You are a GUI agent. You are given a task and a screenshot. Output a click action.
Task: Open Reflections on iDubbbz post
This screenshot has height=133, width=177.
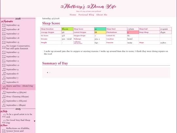coord(18,130)
